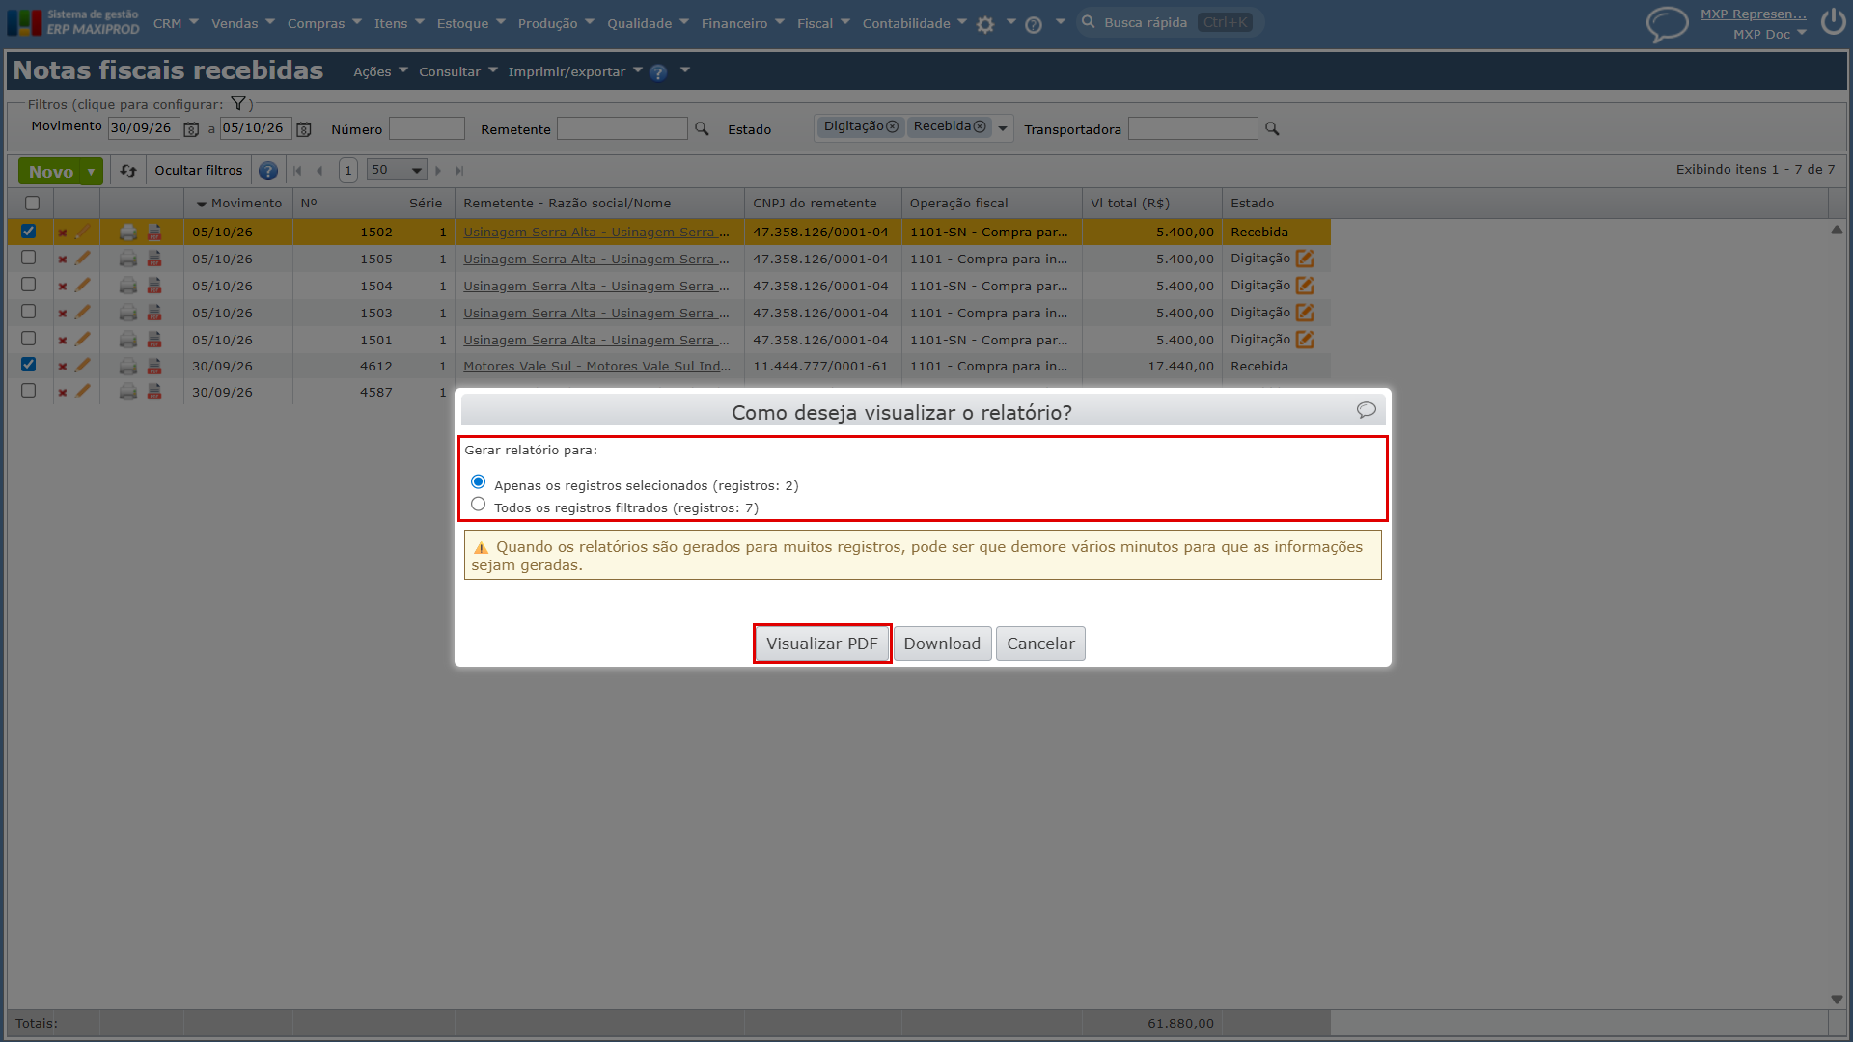The width and height of the screenshot is (1853, 1042).
Task: Open the page size 50 dropdown
Action: (x=397, y=171)
